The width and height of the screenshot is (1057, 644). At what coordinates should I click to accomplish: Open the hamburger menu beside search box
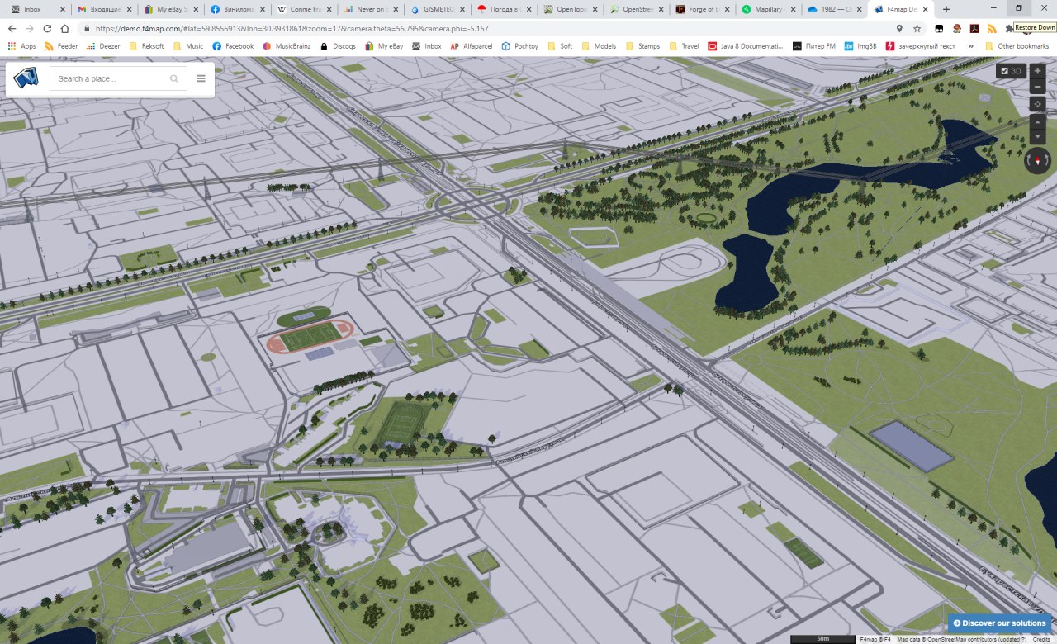pyautogui.click(x=201, y=79)
